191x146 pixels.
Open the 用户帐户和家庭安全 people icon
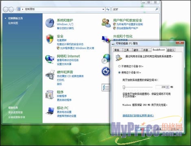click(x=106, y=23)
